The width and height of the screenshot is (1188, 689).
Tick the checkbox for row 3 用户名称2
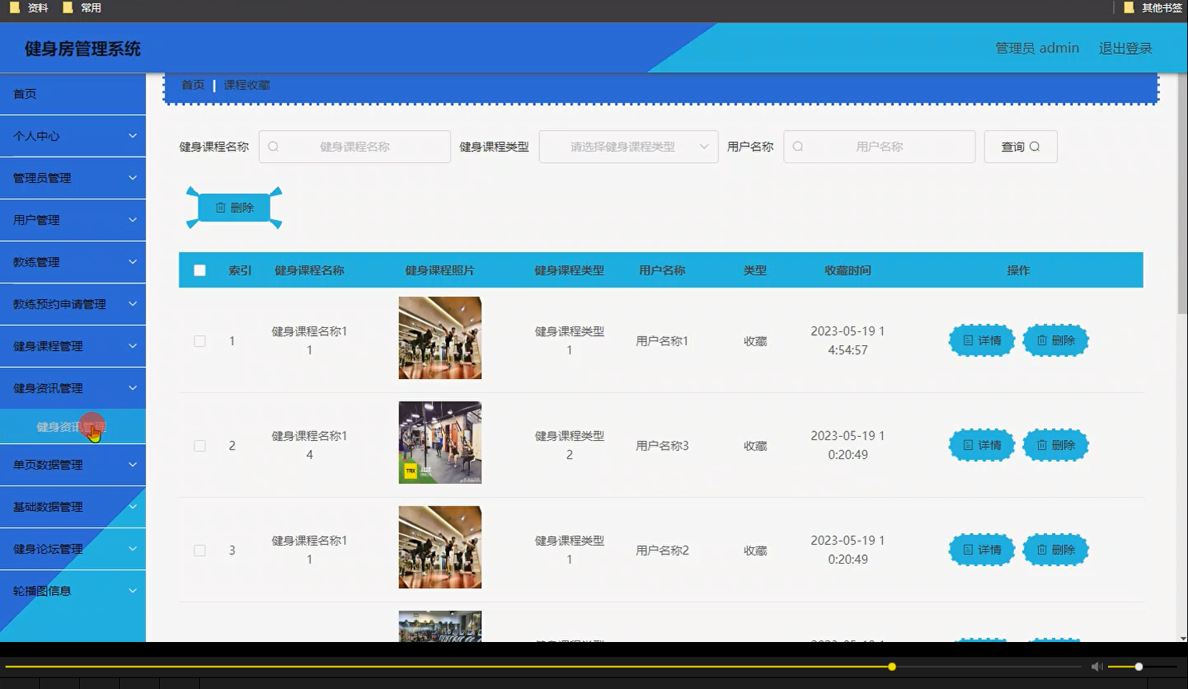pos(200,550)
